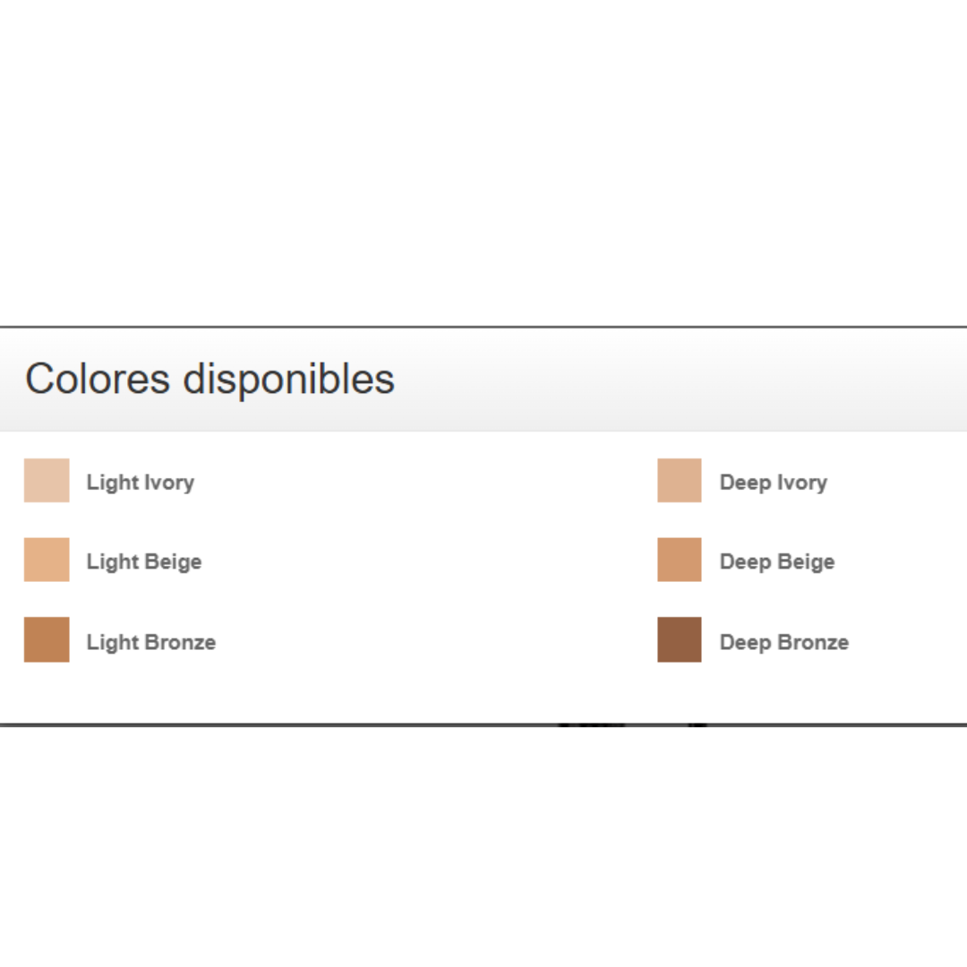This screenshot has width=967, height=967.
Task: Select the Deep Beige text label
Action: (x=777, y=561)
